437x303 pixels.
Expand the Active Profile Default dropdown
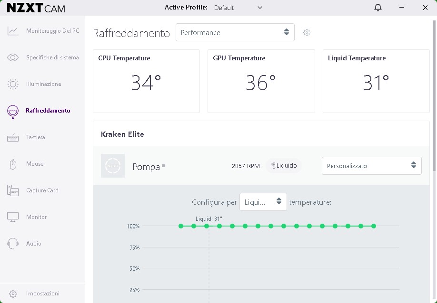tap(238, 8)
